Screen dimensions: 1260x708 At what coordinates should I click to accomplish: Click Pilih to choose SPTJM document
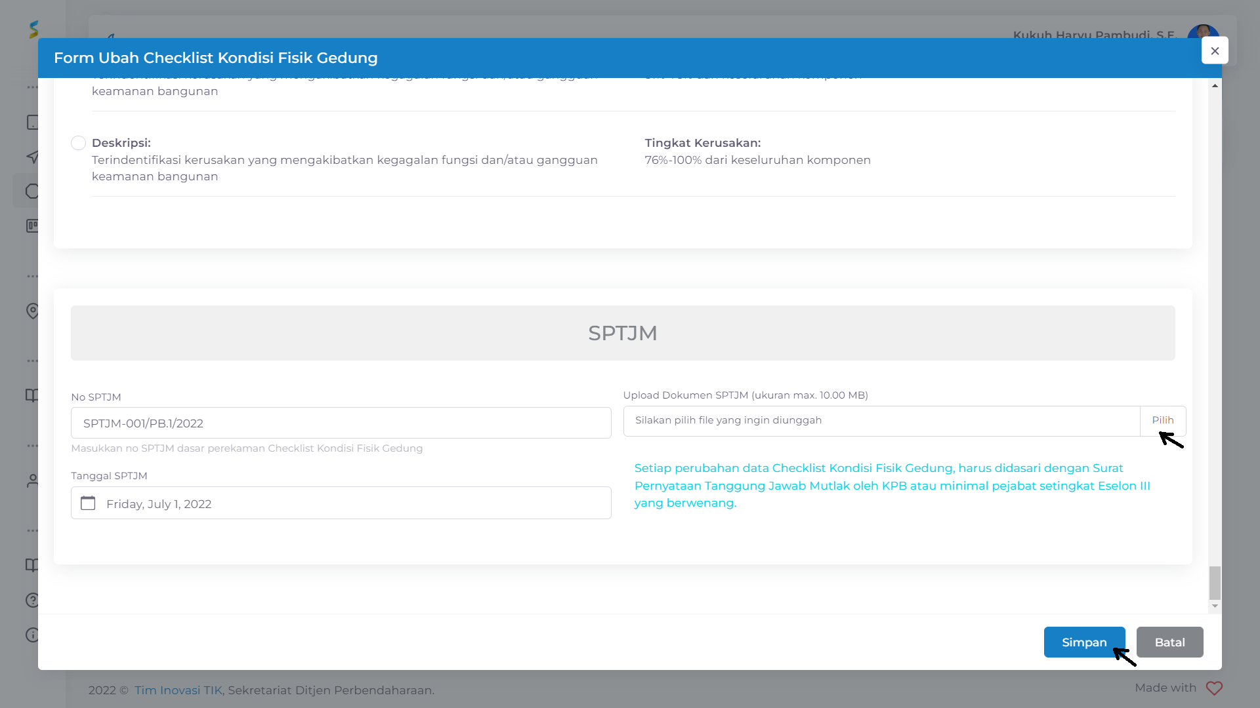pos(1163,421)
